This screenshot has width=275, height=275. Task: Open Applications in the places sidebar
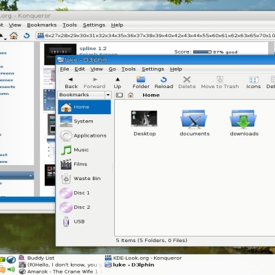point(85,135)
